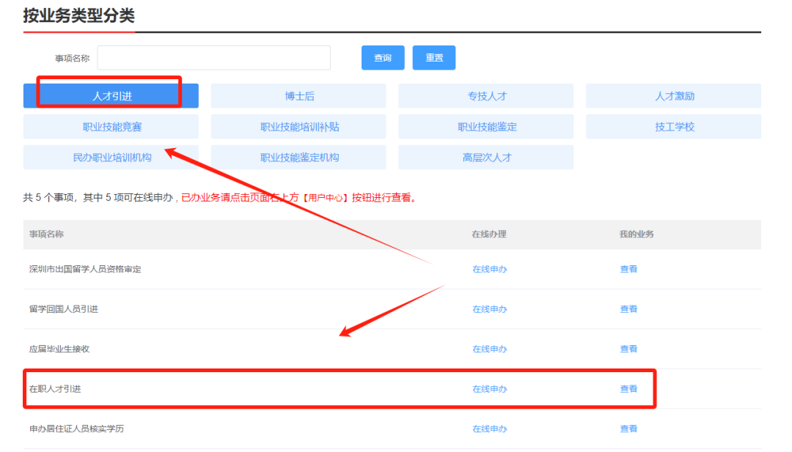The image size is (792, 452).
Task: Switch to the 博士后 category
Action: (x=298, y=96)
